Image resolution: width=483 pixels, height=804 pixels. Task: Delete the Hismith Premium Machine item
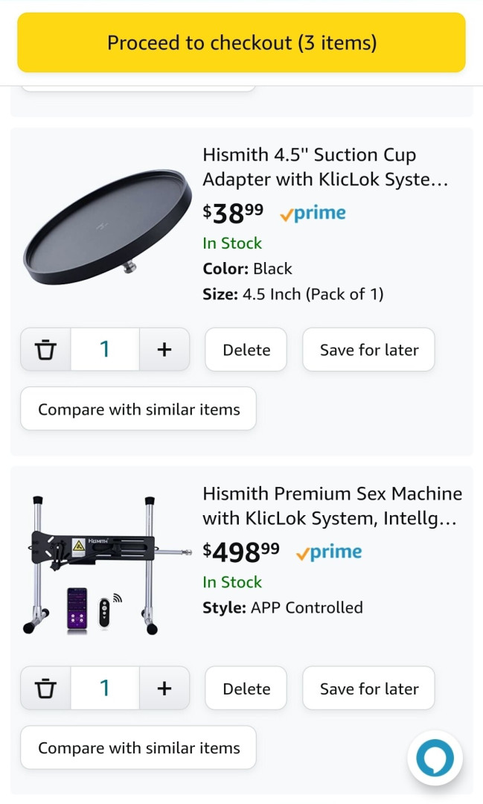click(x=246, y=689)
